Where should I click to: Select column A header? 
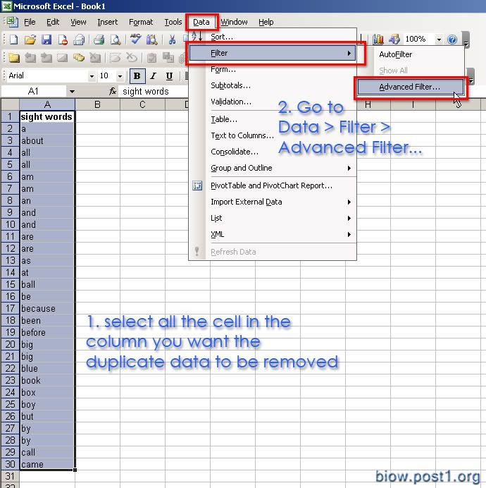(x=47, y=104)
